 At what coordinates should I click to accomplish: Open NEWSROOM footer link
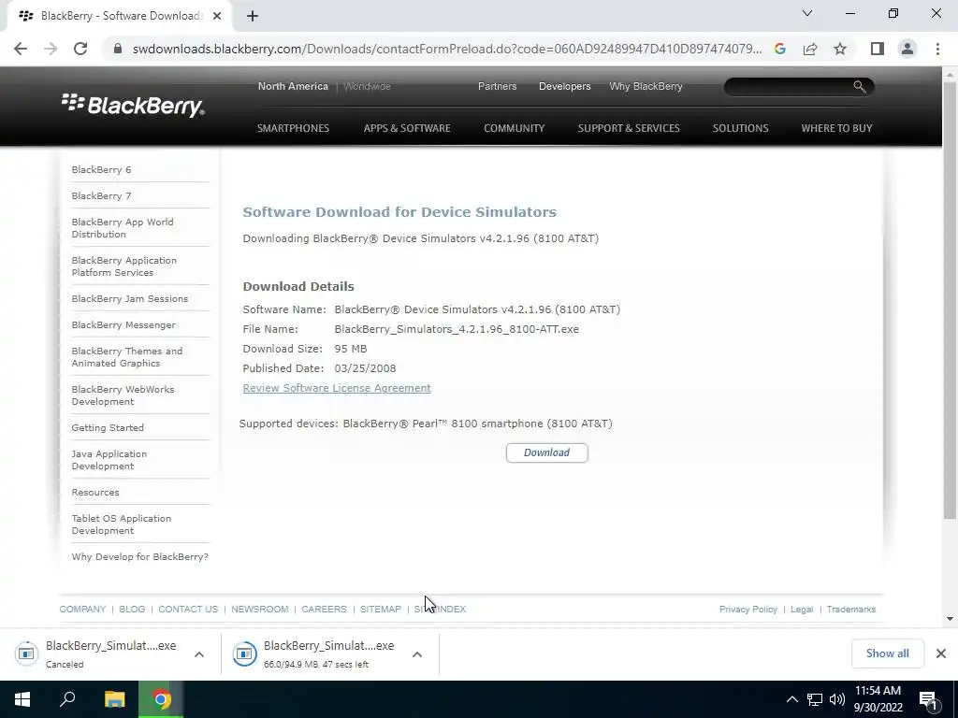[x=260, y=609]
